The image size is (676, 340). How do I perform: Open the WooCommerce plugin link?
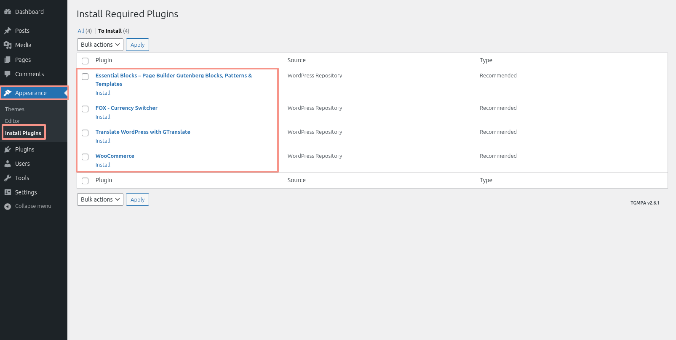tap(115, 156)
